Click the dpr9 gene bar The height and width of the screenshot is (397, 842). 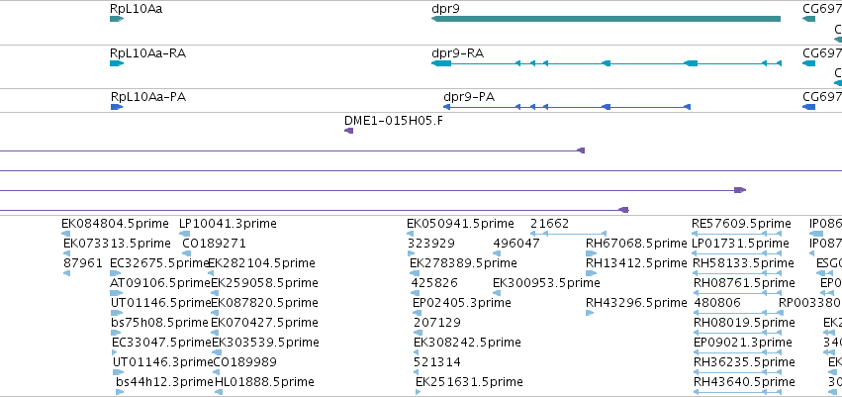[x=606, y=19]
